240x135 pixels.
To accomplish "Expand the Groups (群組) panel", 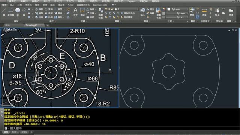I will pyautogui.click(x=194, y=21).
